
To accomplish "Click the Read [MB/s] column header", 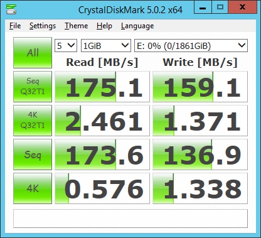I will tap(102, 62).
